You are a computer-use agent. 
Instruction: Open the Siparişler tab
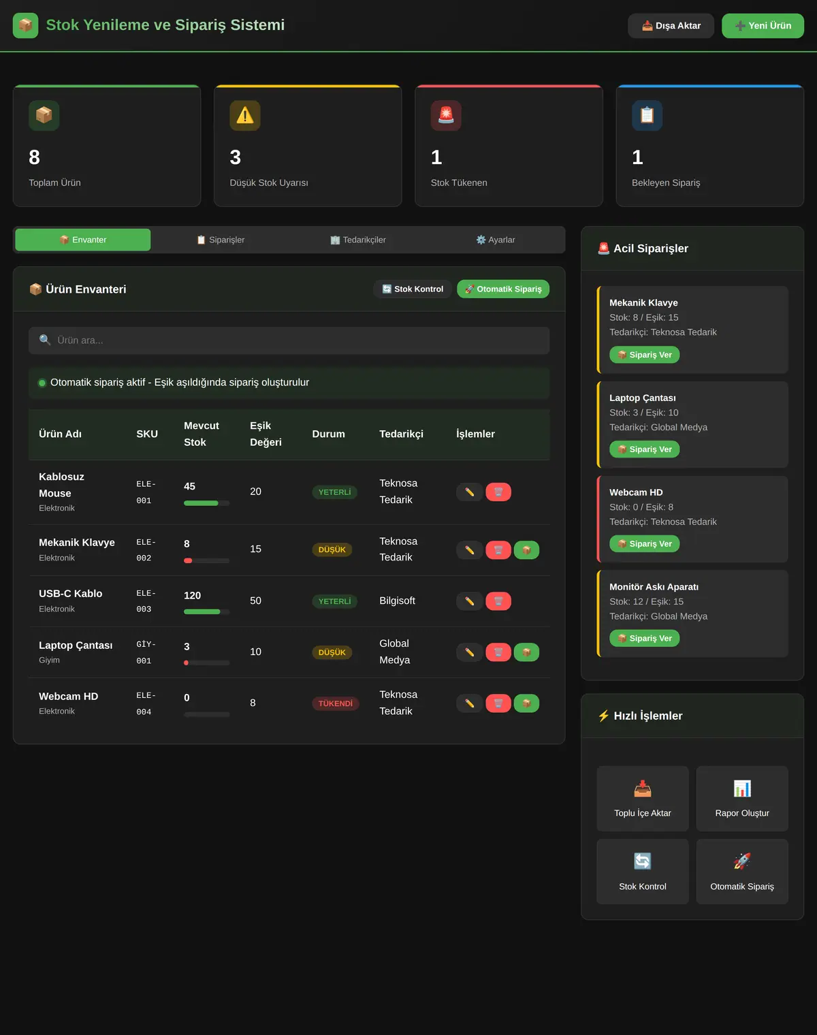tap(220, 240)
